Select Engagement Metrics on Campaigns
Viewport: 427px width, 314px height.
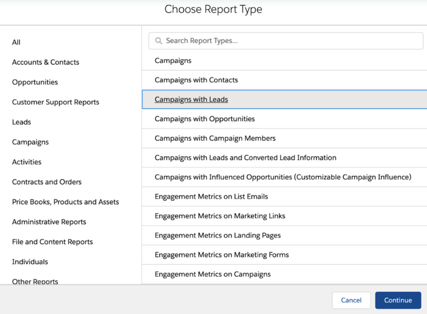(284, 274)
